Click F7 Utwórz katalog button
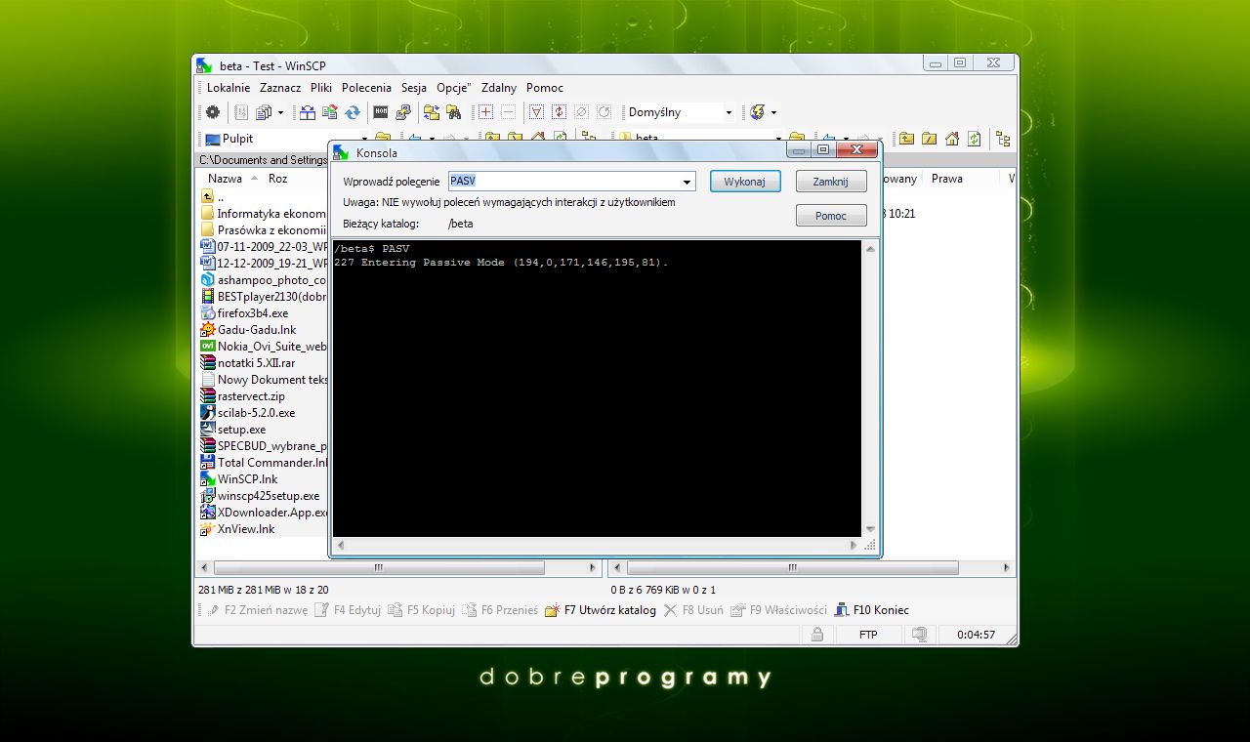Viewport: 1250px width, 742px height. tap(600, 610)
